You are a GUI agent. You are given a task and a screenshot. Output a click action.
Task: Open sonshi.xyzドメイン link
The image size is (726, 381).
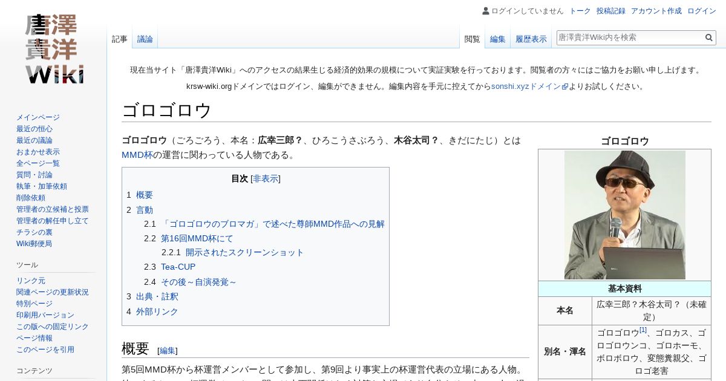coord(526,86)
